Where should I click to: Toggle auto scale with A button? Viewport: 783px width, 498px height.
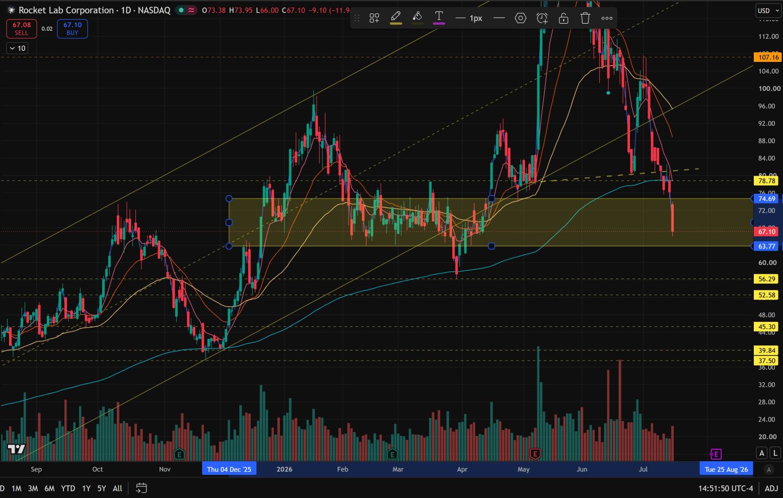pos(762,453)
